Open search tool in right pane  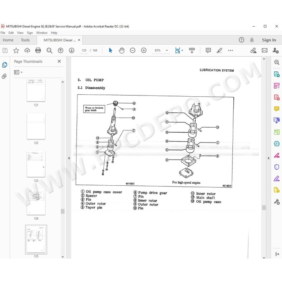277,62
